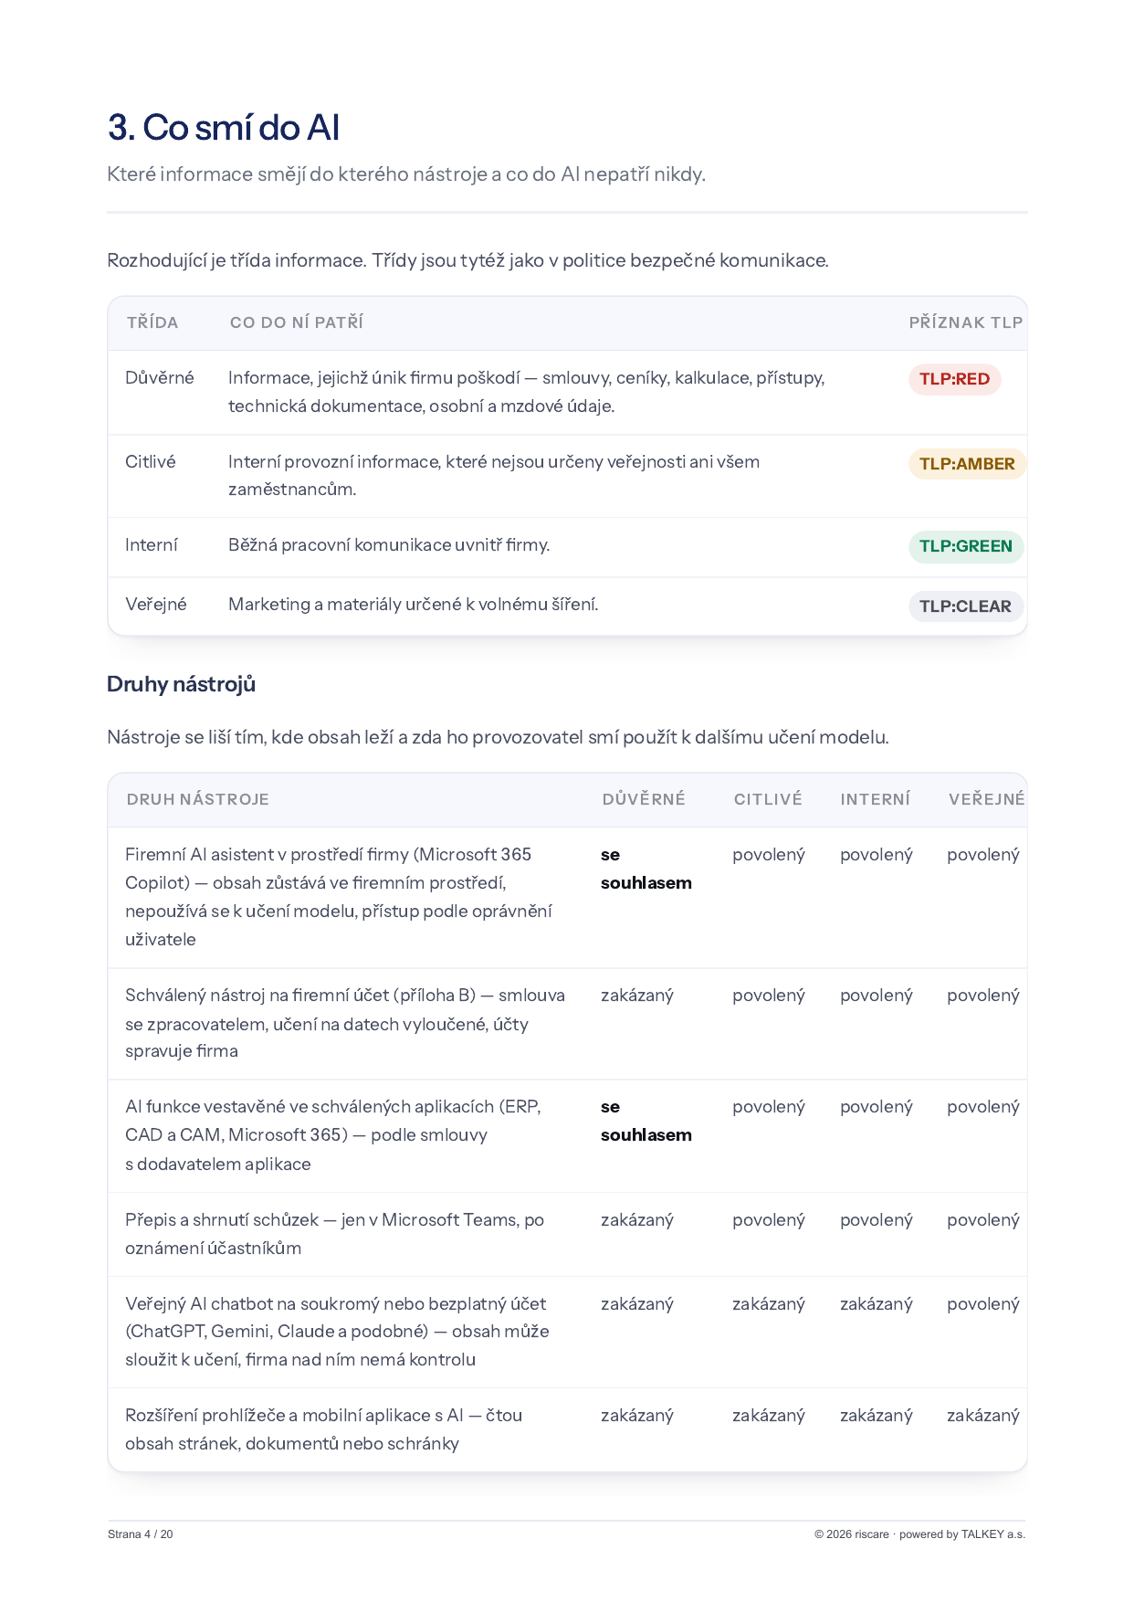Image resolution: width=1134 pixels, height=1602 pixels.
Task: Click the 'DŮVĚRNÉ' column header in tools table
Action: [644, 799]
